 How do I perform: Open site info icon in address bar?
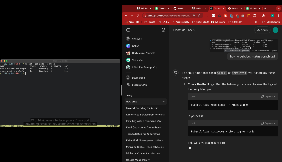pos(145,16)
